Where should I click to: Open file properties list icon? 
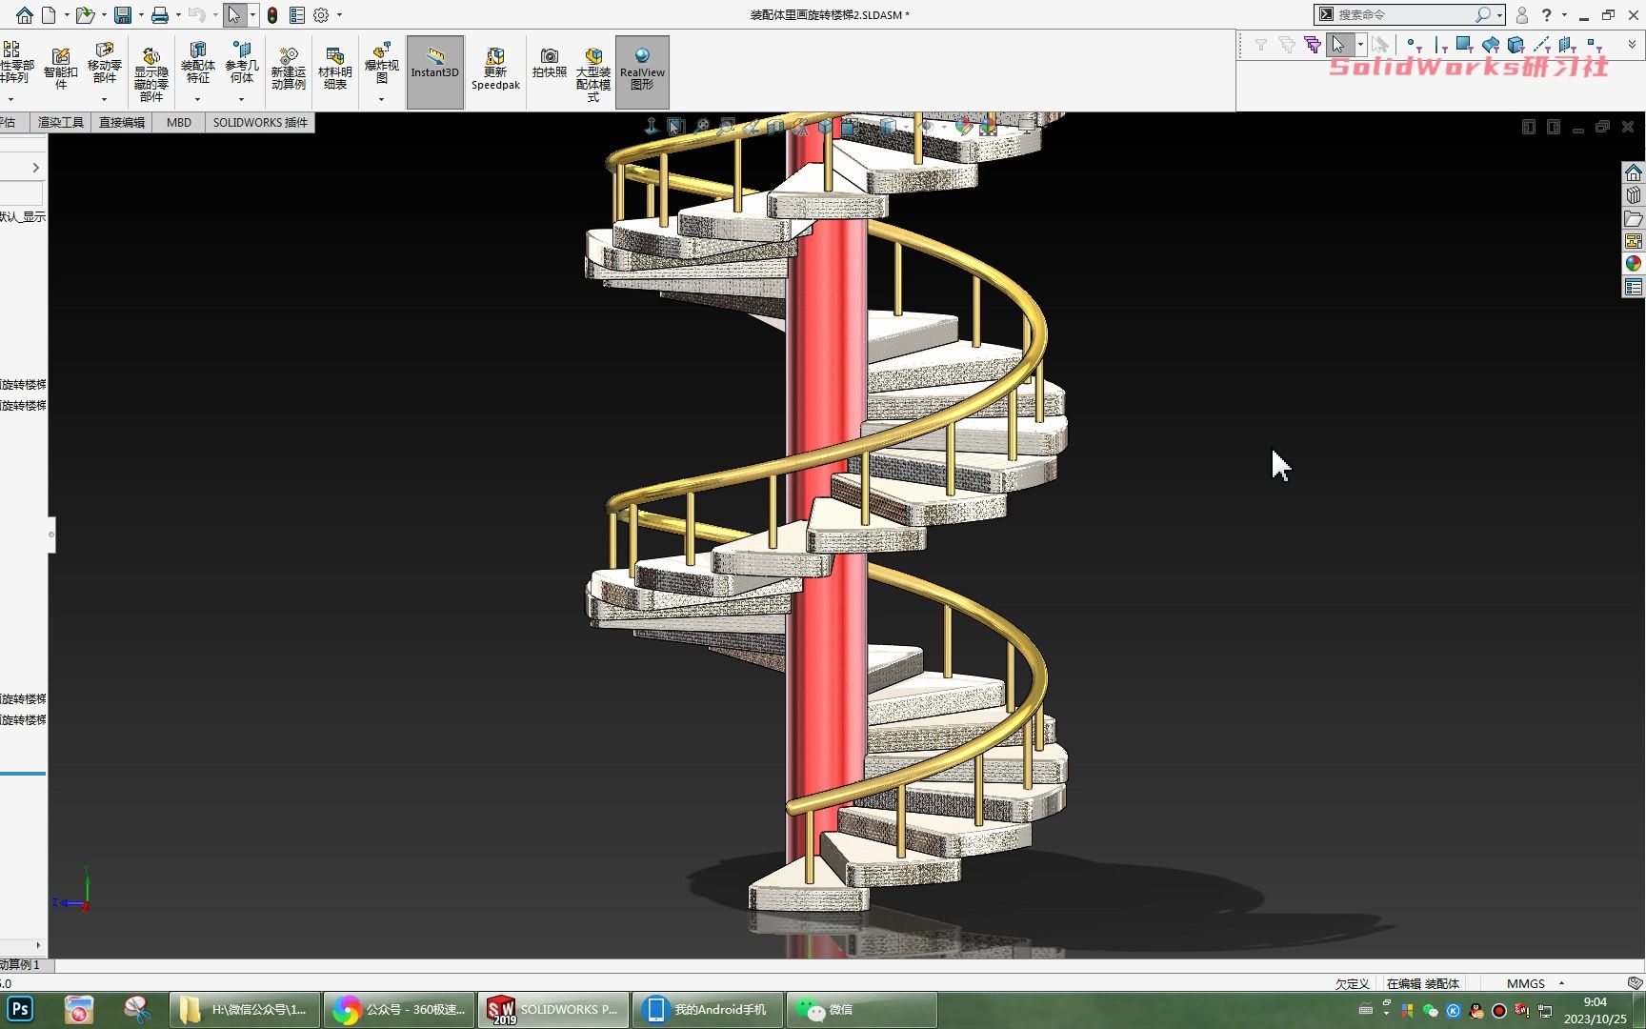[297, 15]
